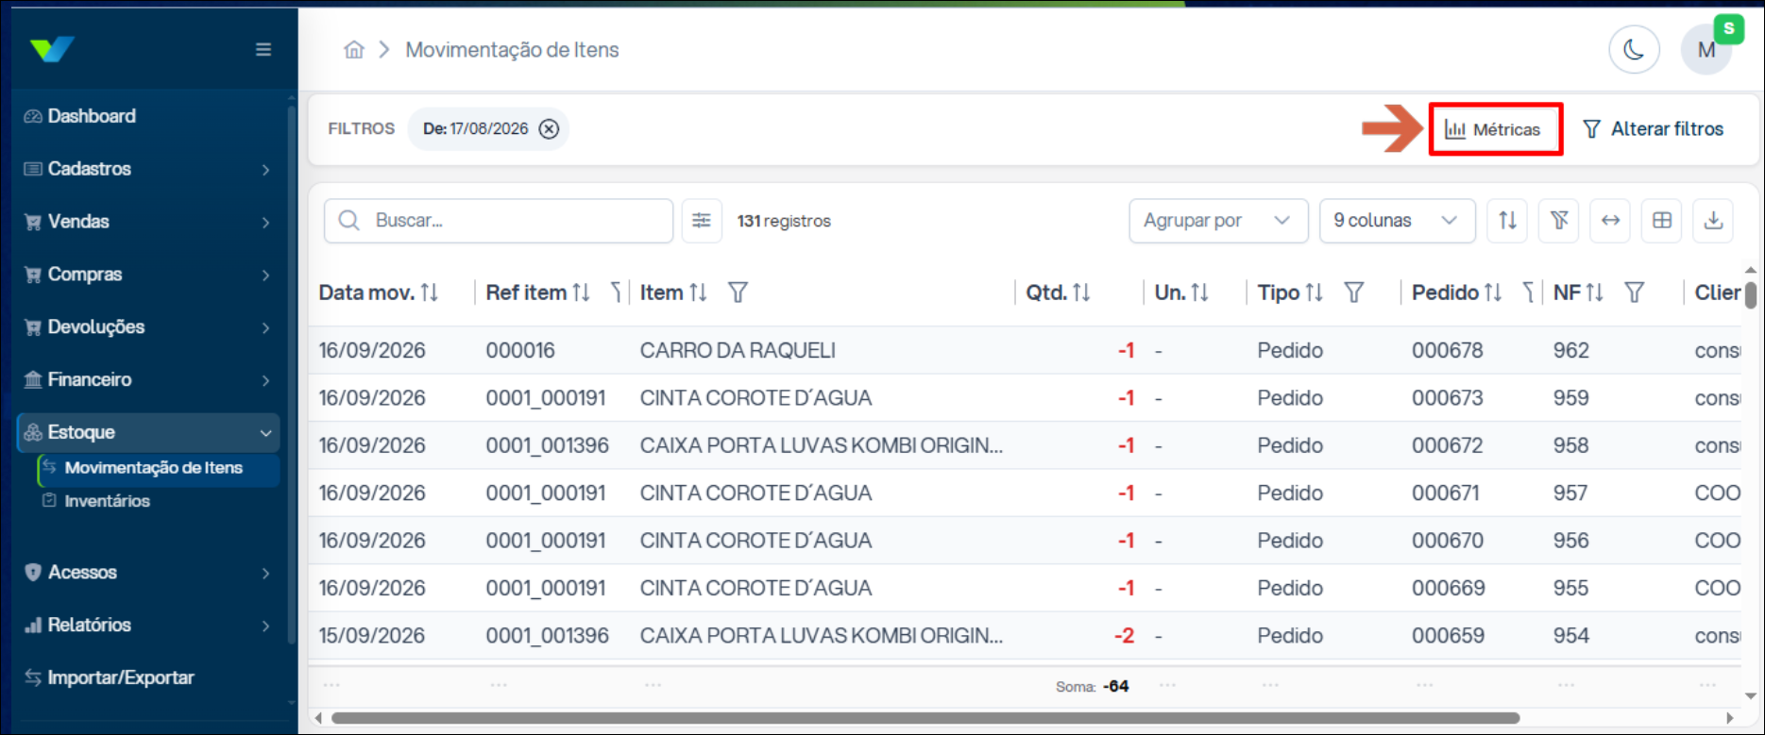1765x735 pixels.
Task: Sort by Pedido column
Action: tap(1493, 292)
